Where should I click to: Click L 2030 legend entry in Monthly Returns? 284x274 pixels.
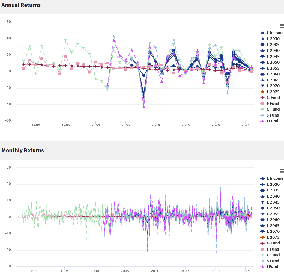[x=273, y=184]
